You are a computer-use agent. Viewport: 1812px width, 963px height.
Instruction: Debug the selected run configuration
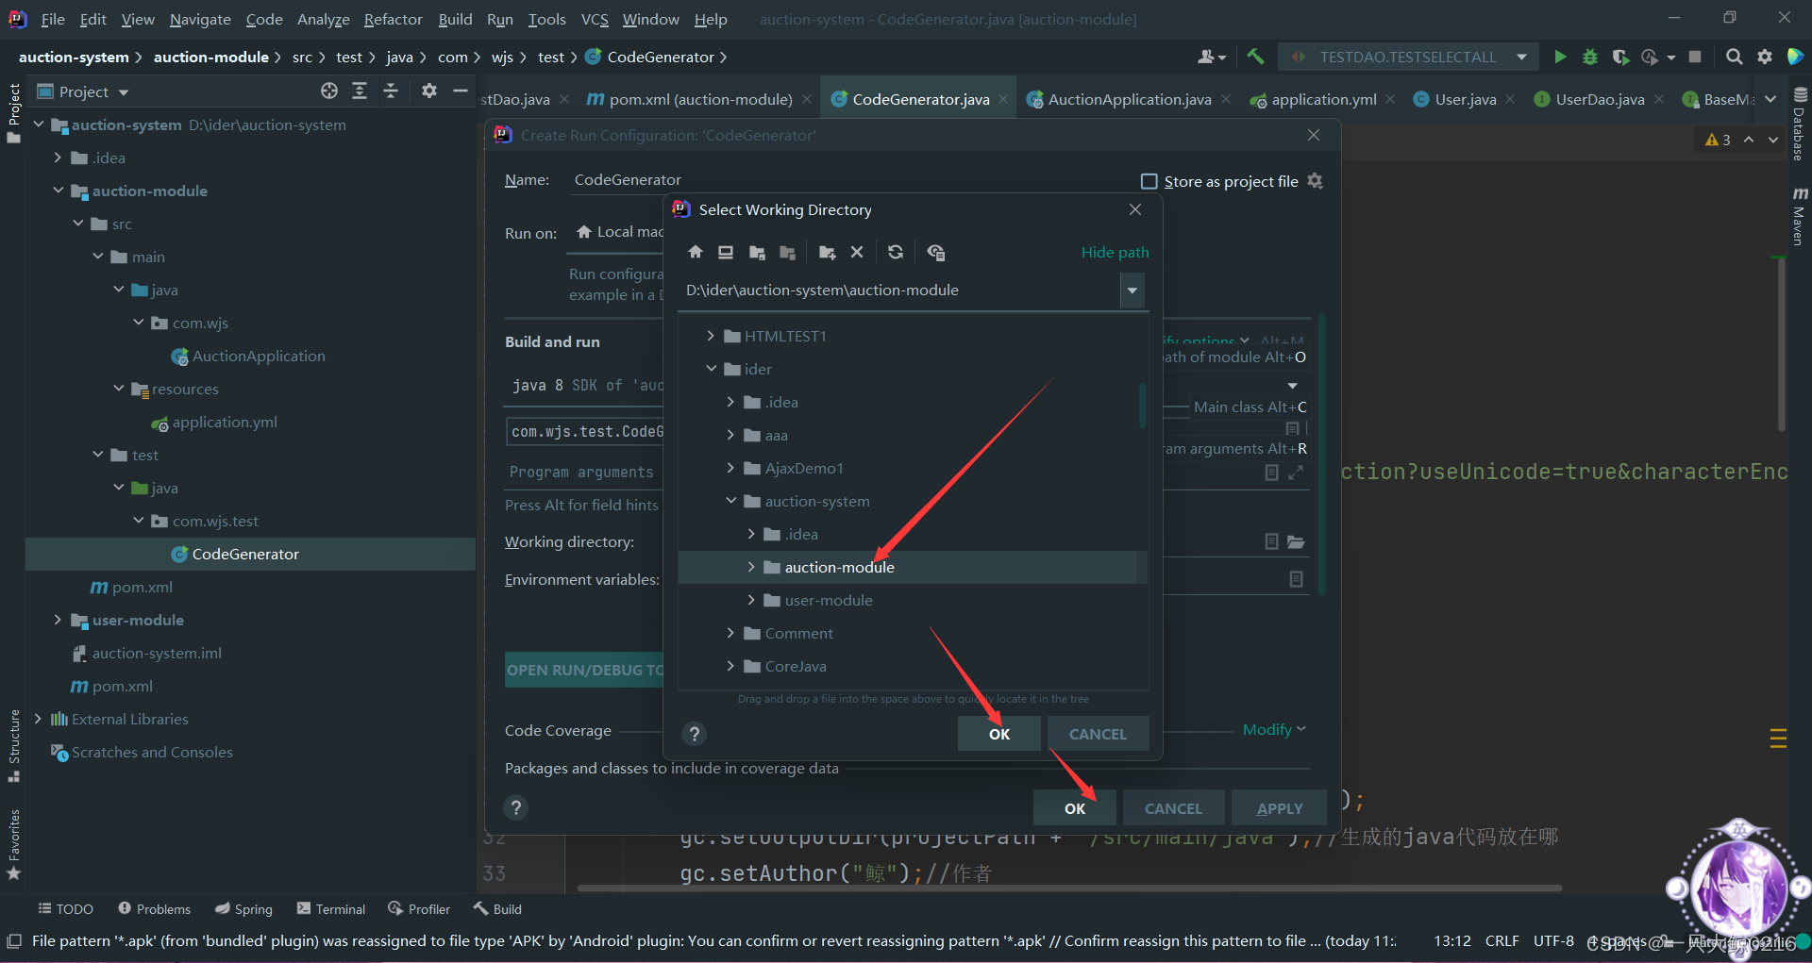[x=1590, y=57]
